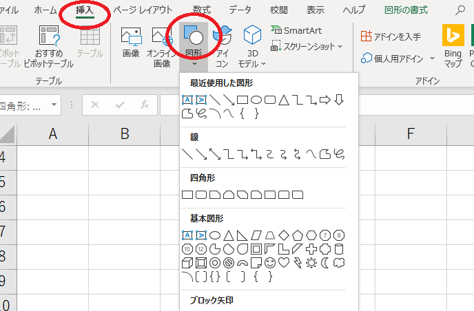Image resolution: width=474 pixels, height=311 pixels.
Task: Click the select-all corner of grid
Action: point(8,134)
